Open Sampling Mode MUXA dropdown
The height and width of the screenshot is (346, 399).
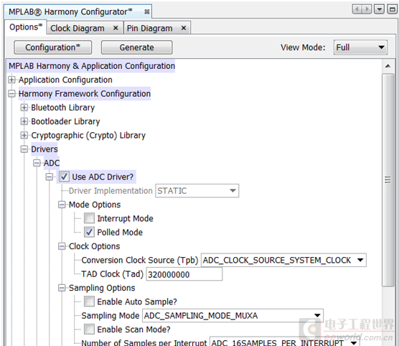[233, 316]
